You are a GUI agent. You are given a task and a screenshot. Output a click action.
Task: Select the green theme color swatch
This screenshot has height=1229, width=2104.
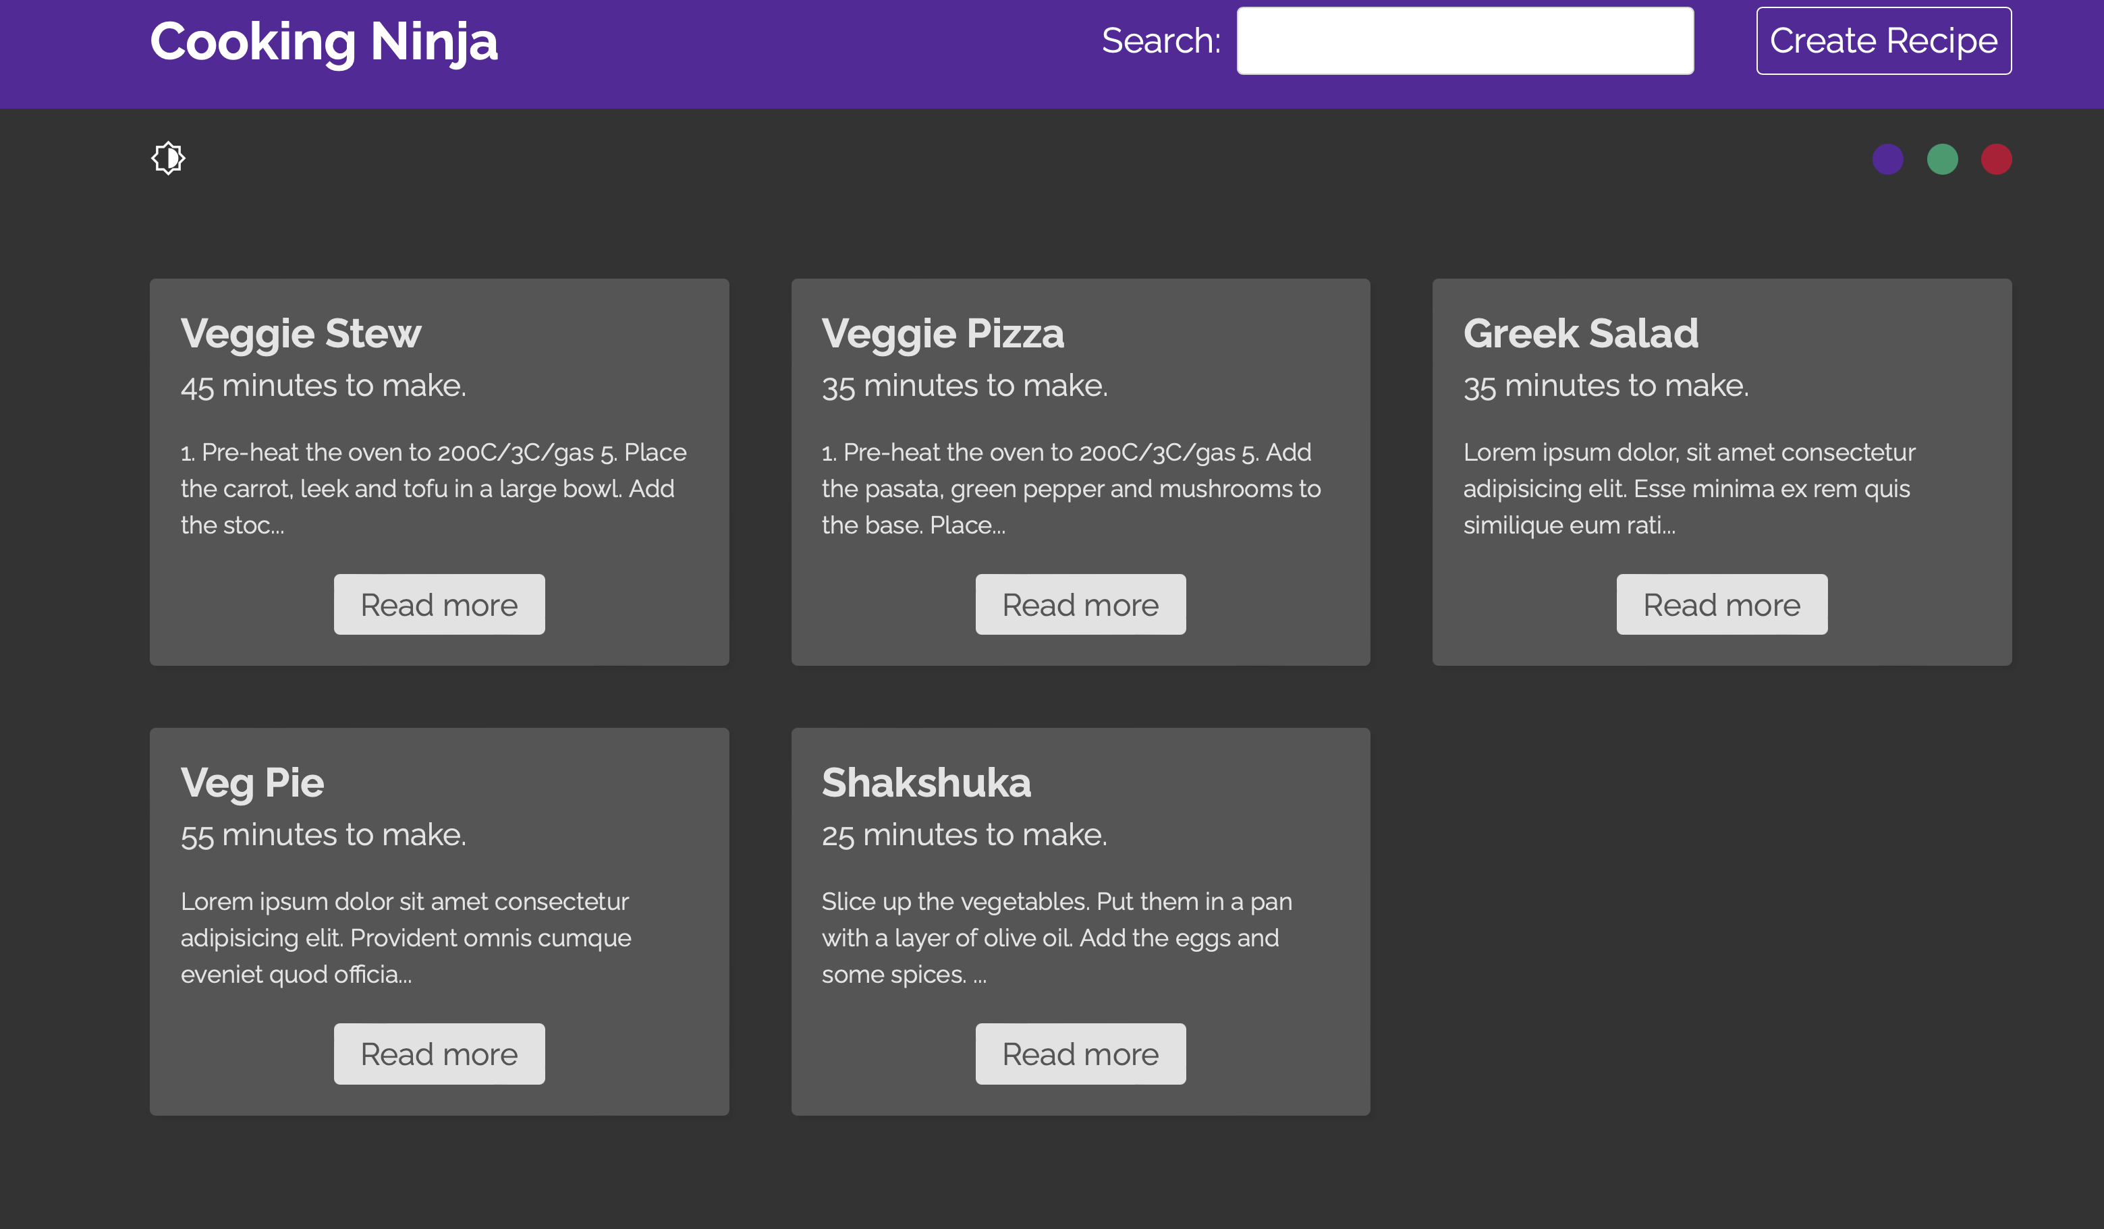pos(1943,159)
